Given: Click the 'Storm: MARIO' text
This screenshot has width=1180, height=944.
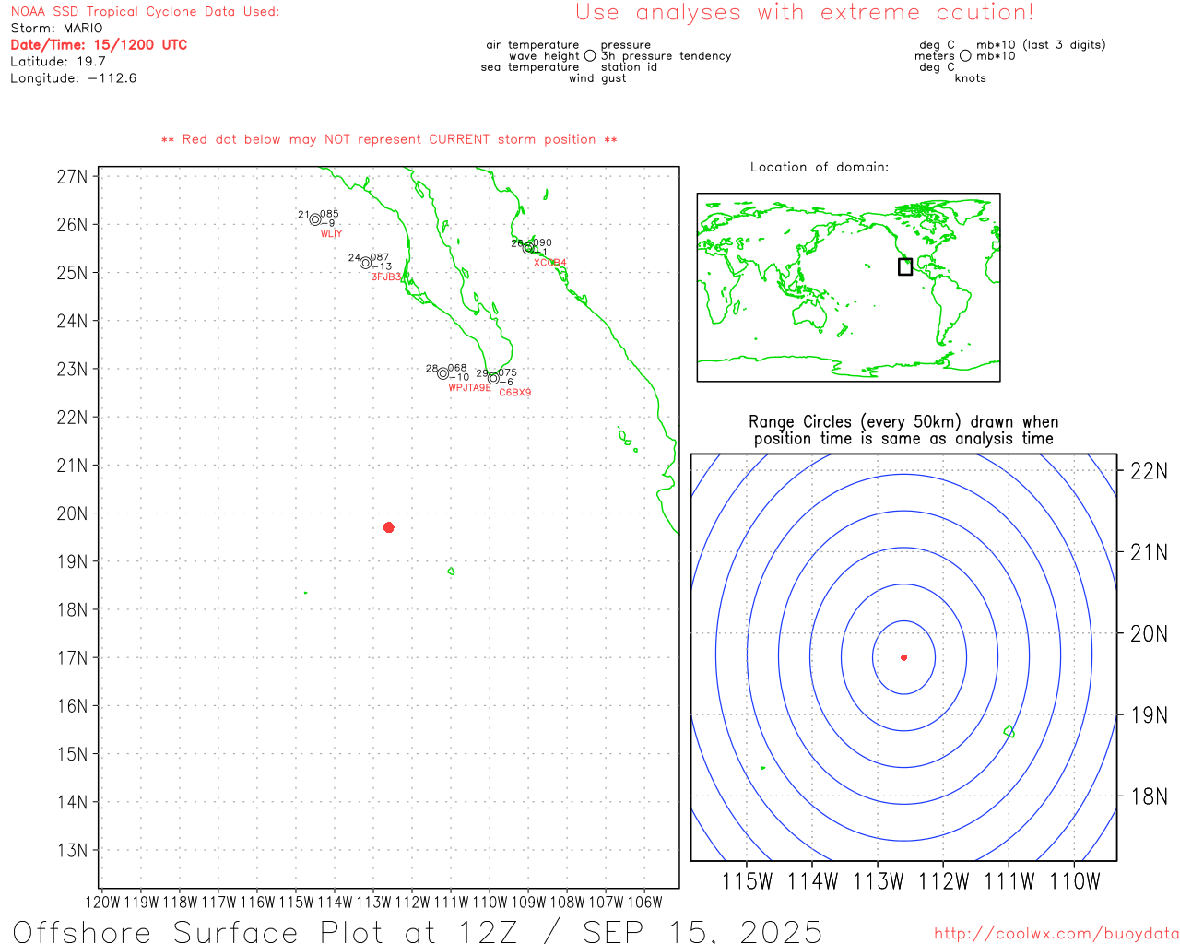Looking at the screenshot, I should pyautogui.click(x=57, y=29).
